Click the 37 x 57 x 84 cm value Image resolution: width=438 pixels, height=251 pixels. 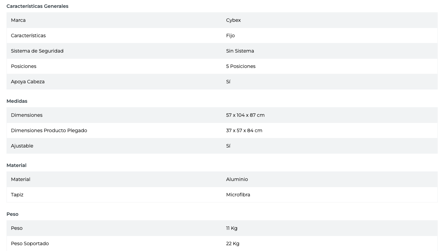coord(244,130)
